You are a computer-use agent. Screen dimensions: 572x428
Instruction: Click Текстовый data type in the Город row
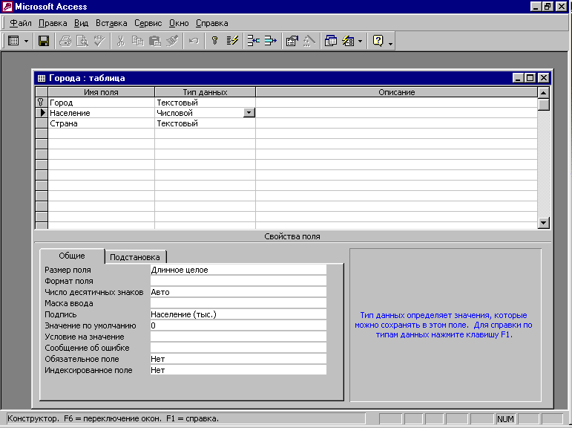coord(205,103)
